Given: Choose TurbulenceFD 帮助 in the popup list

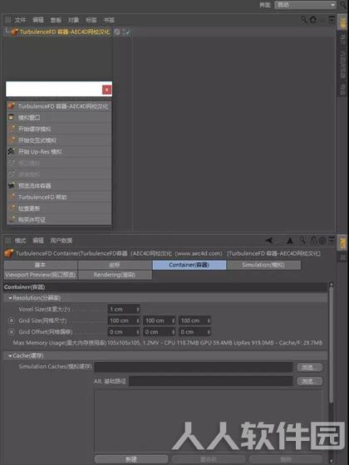Looking at the screenshot, I should pyautogui.click(x=59, y=198).
